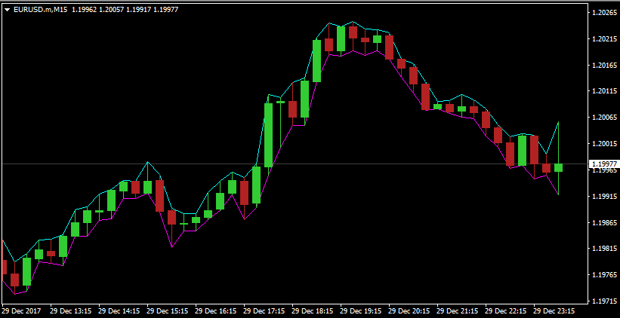
Task: Click the current bid price tag 1.19977
Action: (603, 164)
